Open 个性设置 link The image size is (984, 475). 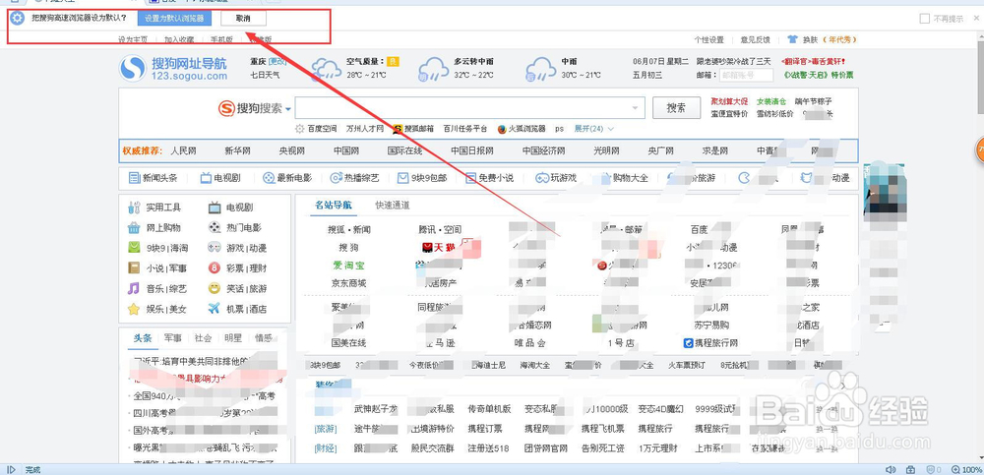click(709, 39)
